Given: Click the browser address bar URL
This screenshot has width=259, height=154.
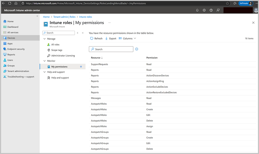Looking at the screenshot, I should [x=86, y=3].
